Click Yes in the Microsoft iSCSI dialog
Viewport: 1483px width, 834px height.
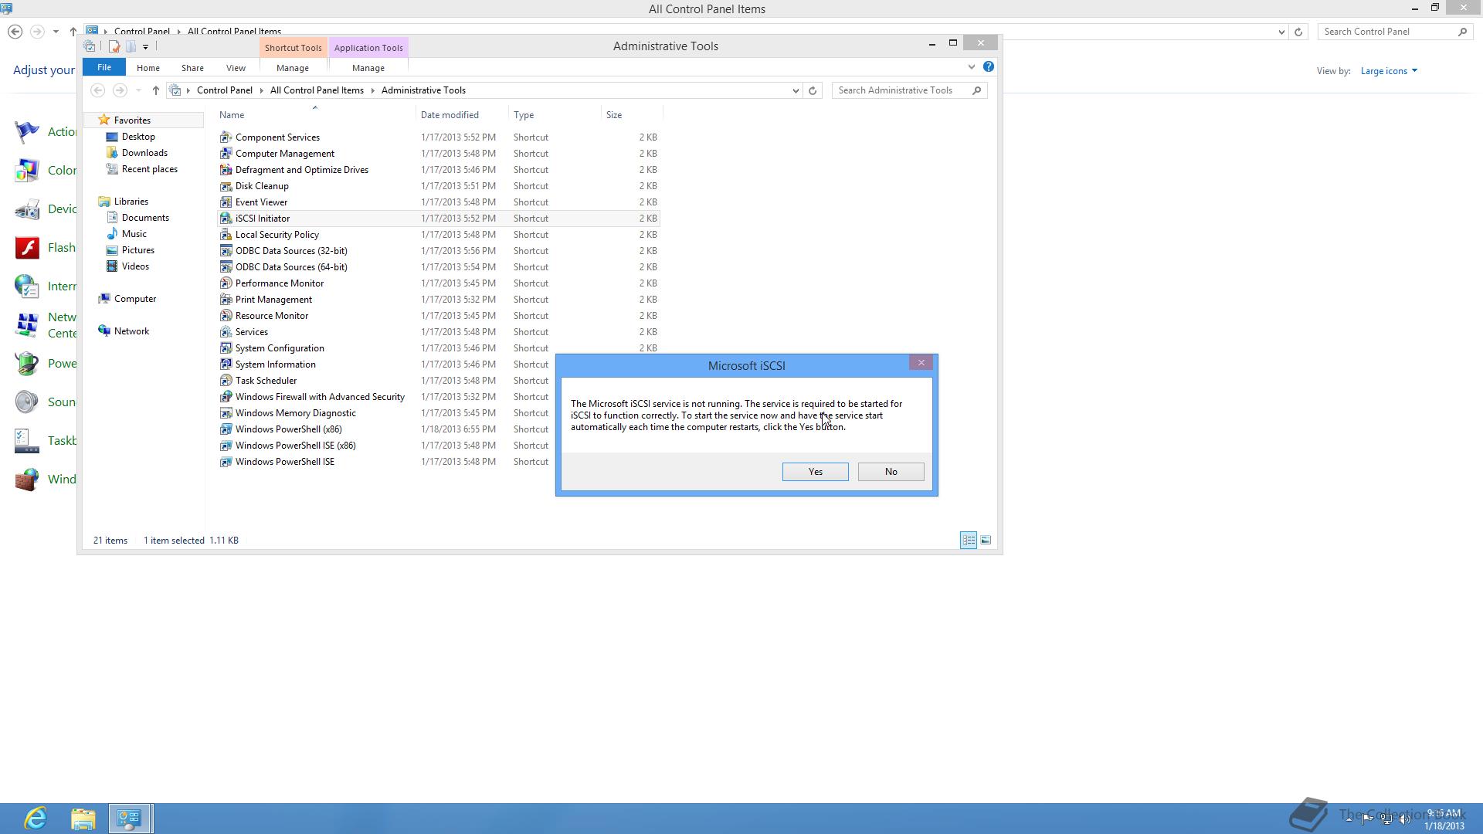[x=815, y=472]
